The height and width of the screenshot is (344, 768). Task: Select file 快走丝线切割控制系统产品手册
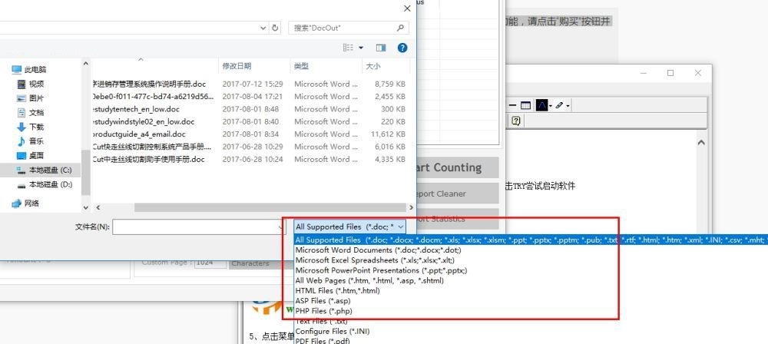coord(152,147)
